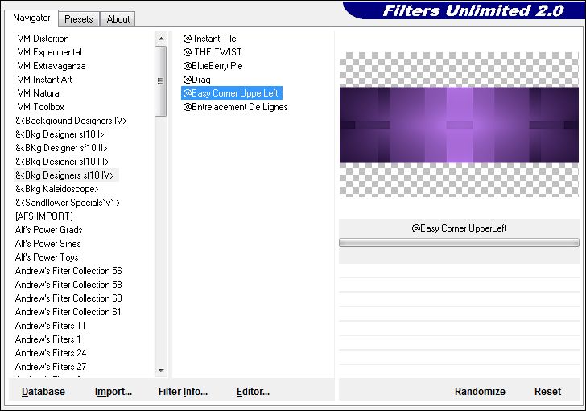The image size is (586, 411).
Task: Select Andrew's Filter Collection 58
Action: point(68,285)
